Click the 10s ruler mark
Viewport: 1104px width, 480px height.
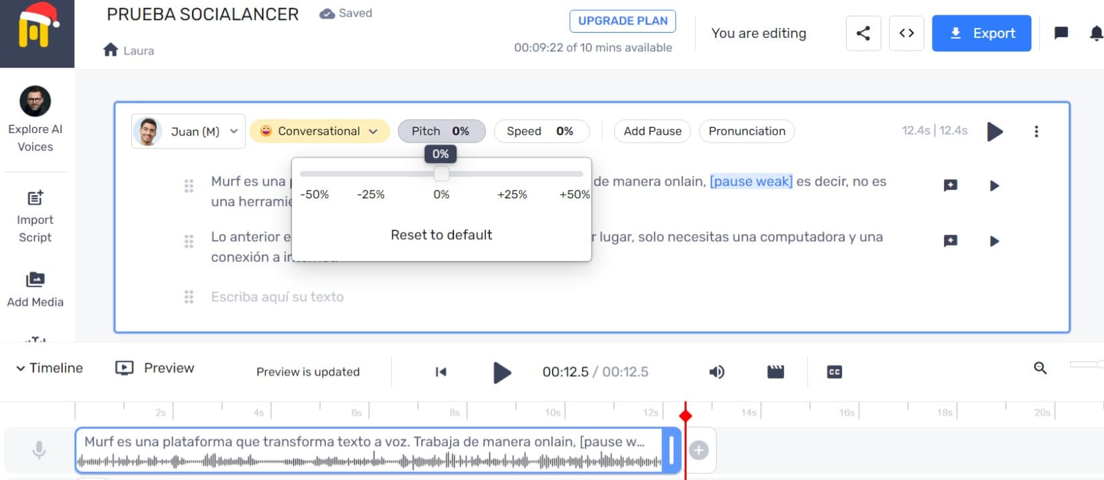coord(553,413)
